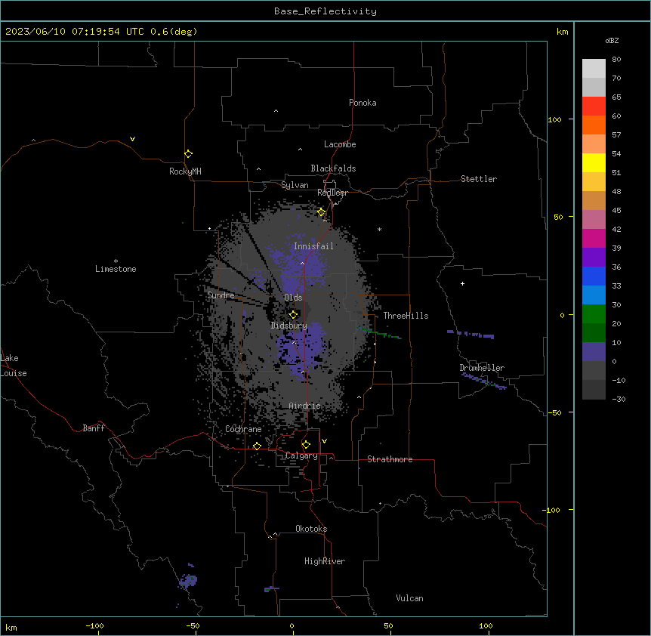Select the RockyMH label
Image resolution: width=651 pixels, height=636 pixels.
[185, 171]
